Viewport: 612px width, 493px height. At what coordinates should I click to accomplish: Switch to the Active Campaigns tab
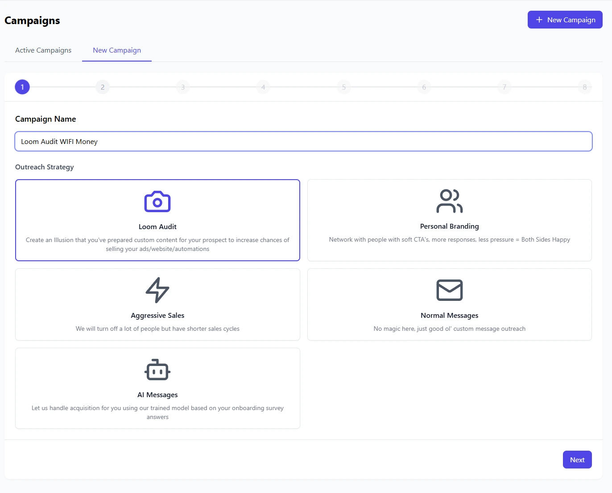point(43,50)
